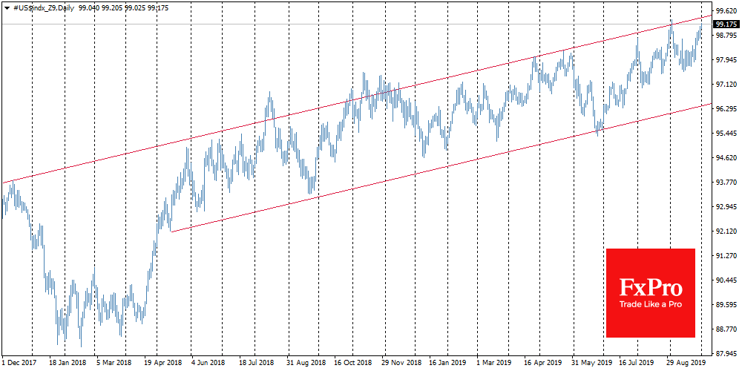The height and width of the screenshot is (371, 742).
Task: Click the 99.620 price level on the axis
Action: click(725, 12)
